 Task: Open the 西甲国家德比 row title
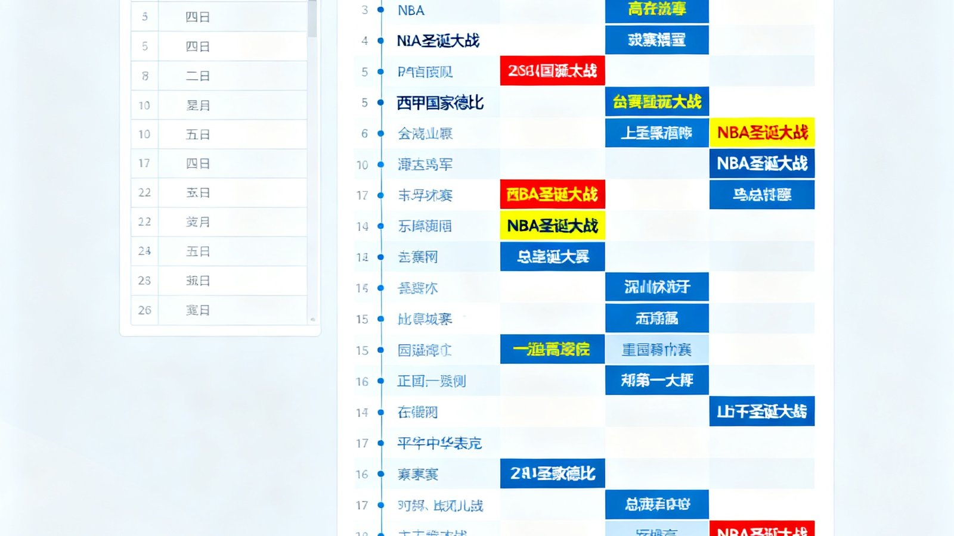440,102
